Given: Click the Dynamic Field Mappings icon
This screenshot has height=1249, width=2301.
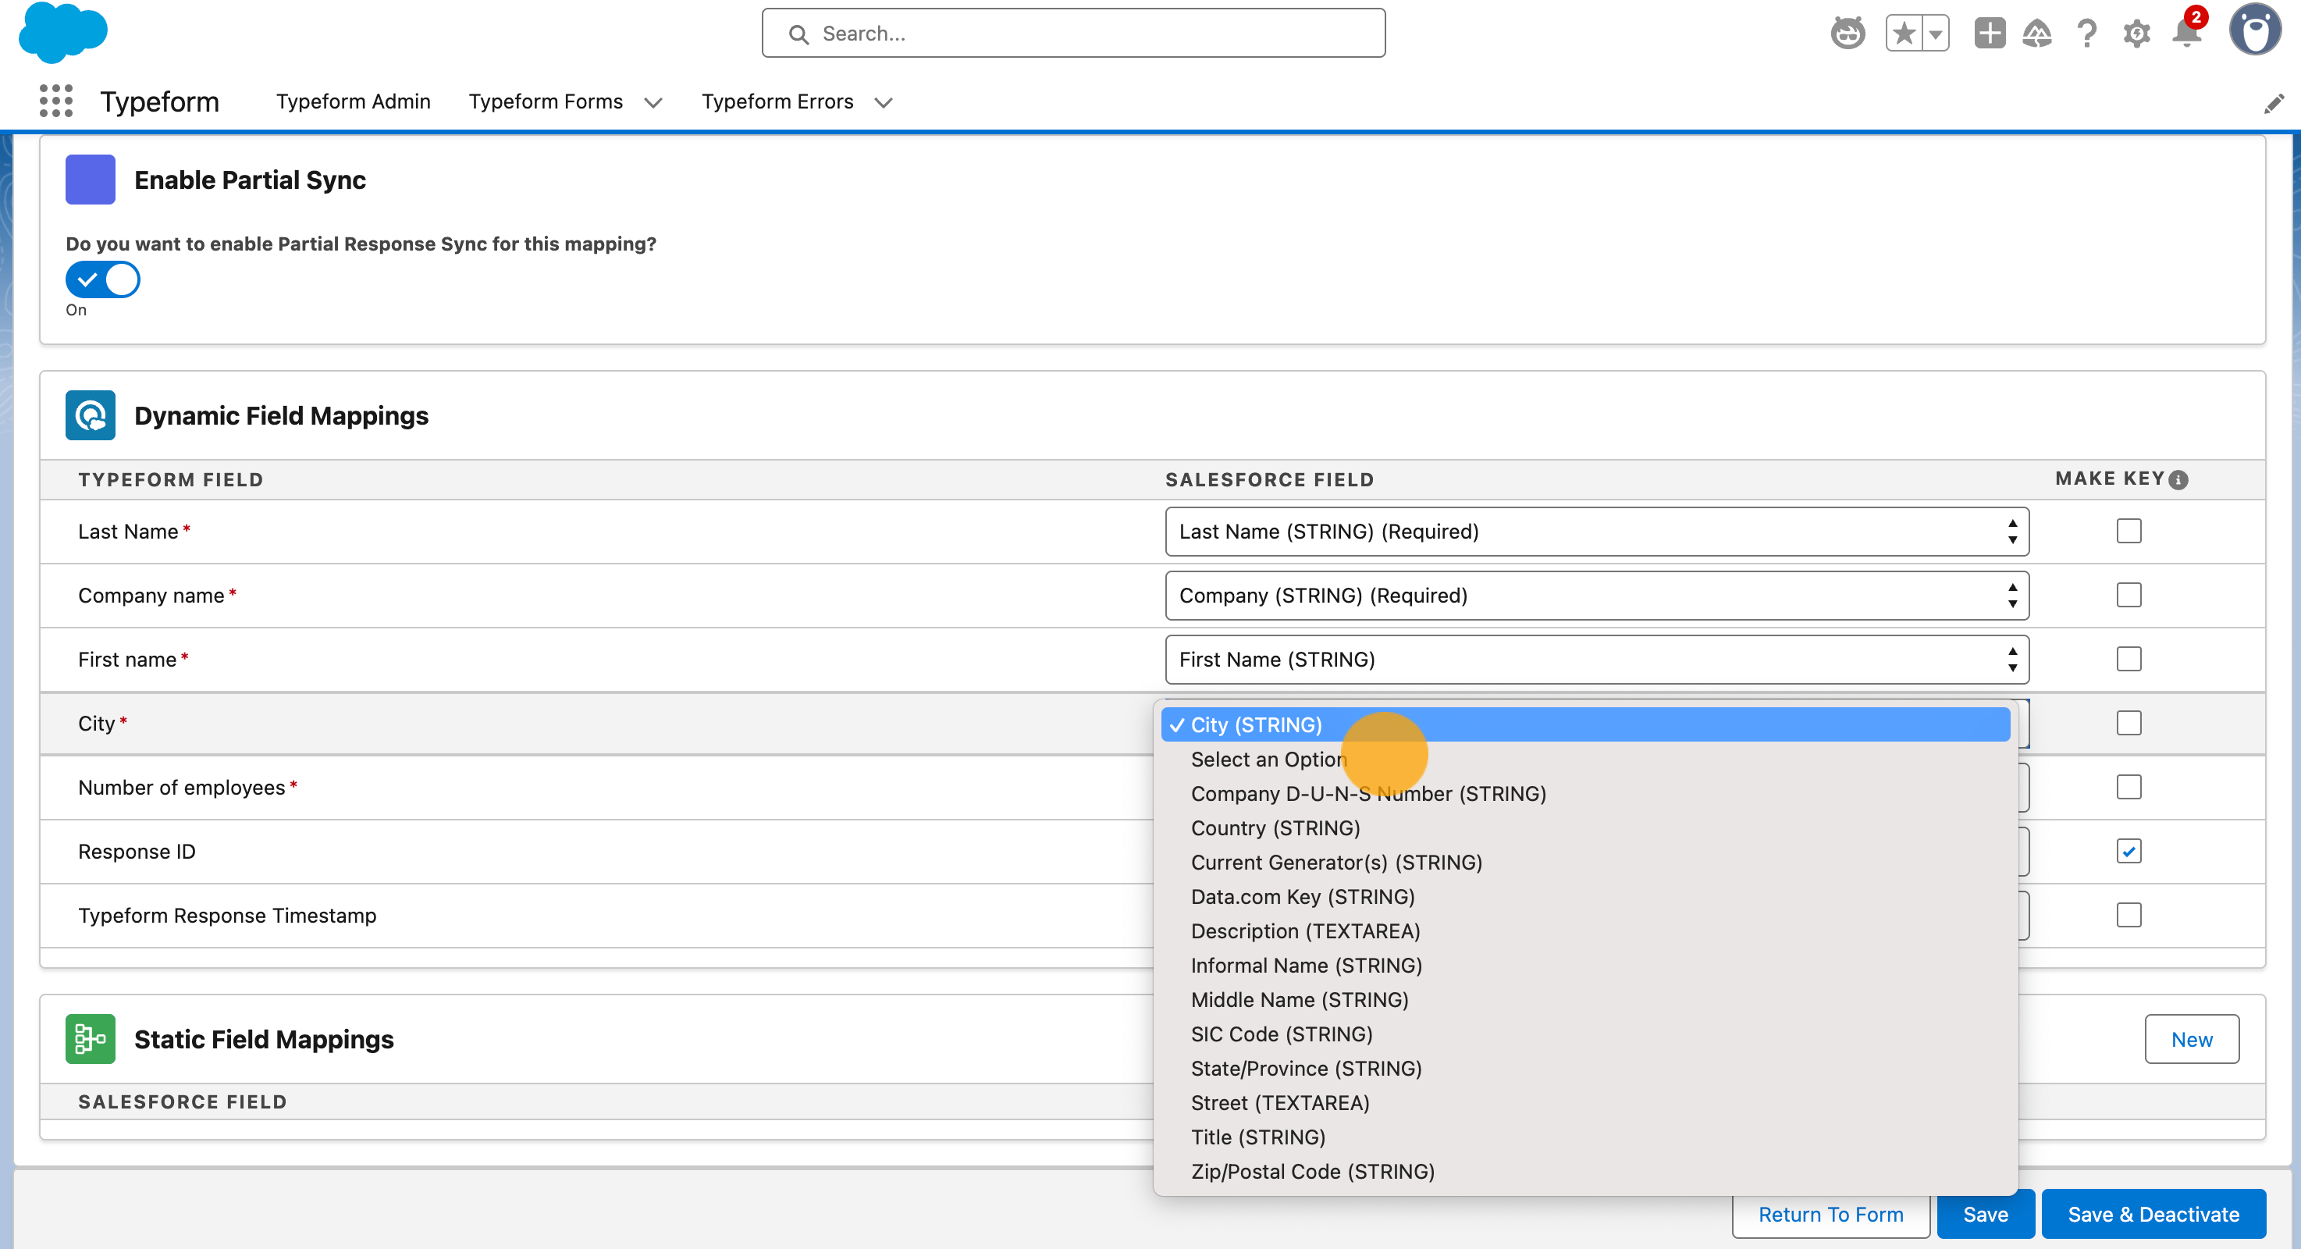Looking at the screenshot, I should (91, 415).
